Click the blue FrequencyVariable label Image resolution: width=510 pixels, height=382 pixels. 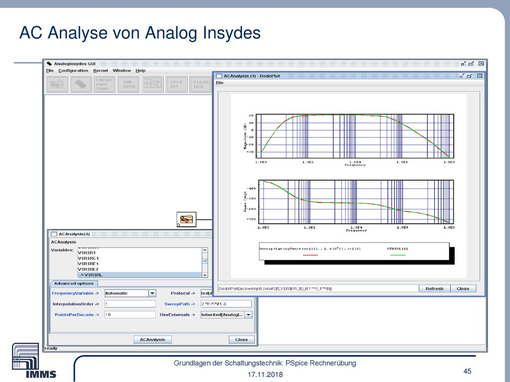76,293
